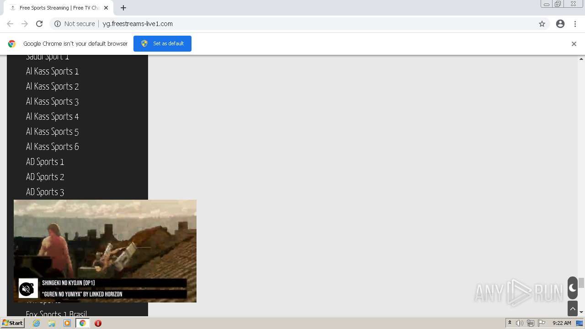
Task: Open the Opera icon in taskbar
Action: point(98,323)
